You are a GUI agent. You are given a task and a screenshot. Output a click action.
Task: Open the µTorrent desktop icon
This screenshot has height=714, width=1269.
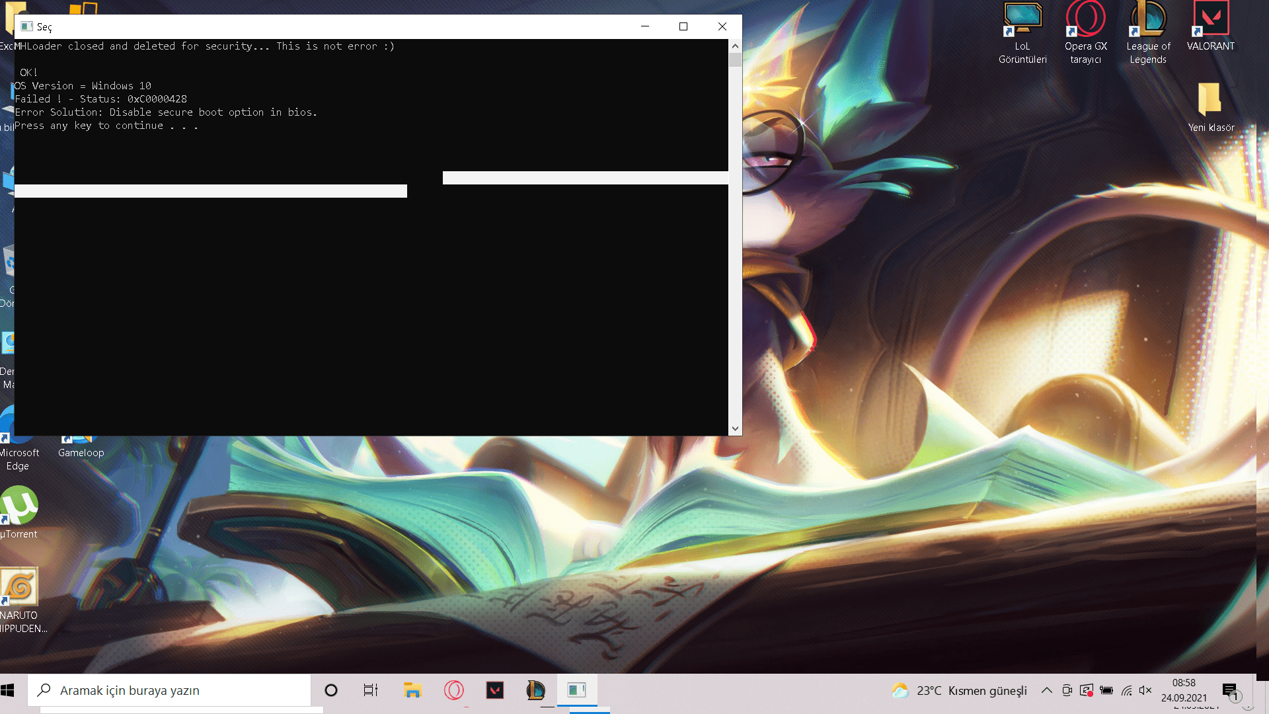click(19, 513)
